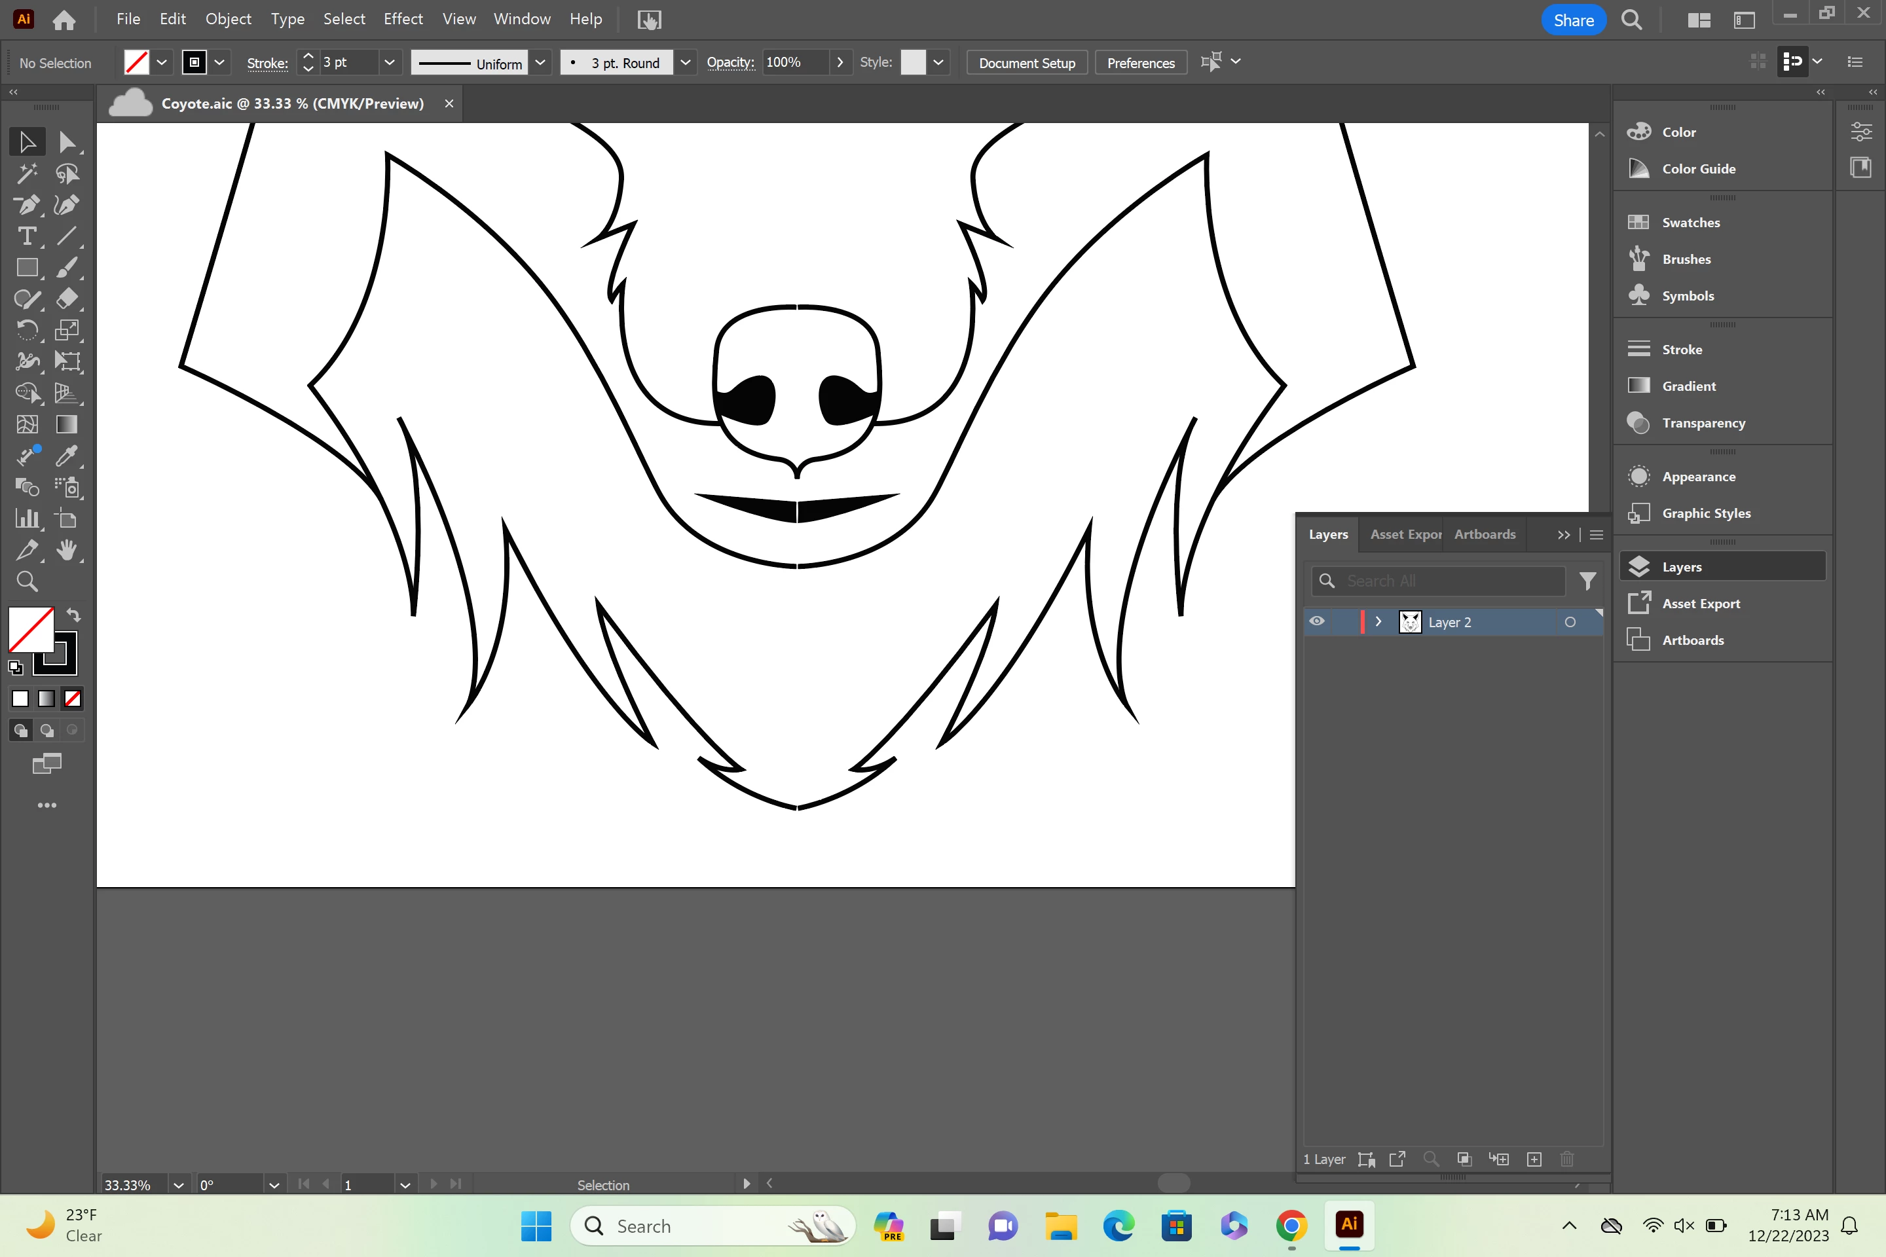Open the stroke weight dropdown
1886x1257 pixels.
pos(390,63)
